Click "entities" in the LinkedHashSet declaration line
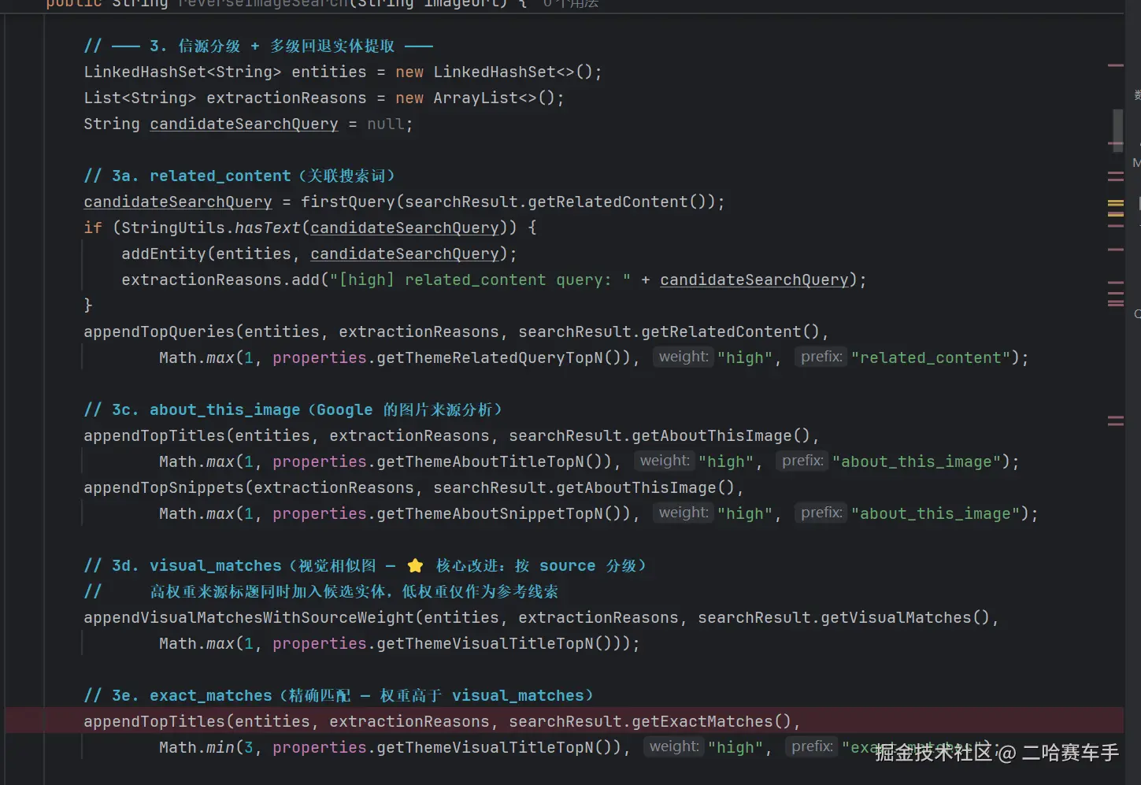 click(x=329, y=72)
